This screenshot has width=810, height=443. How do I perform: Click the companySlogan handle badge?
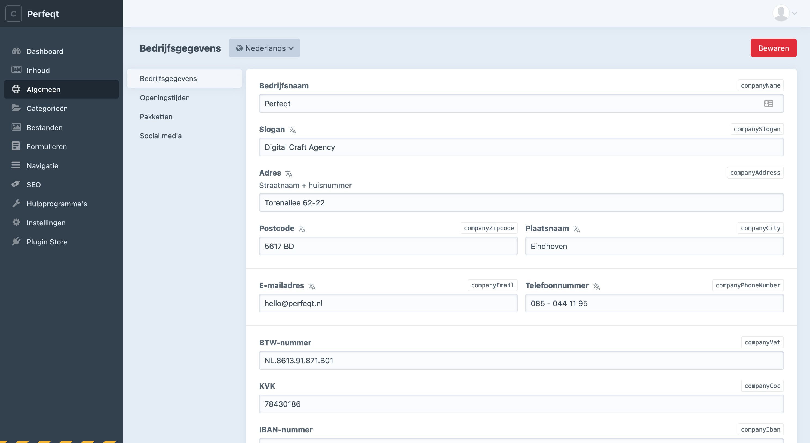pos(757,129)
